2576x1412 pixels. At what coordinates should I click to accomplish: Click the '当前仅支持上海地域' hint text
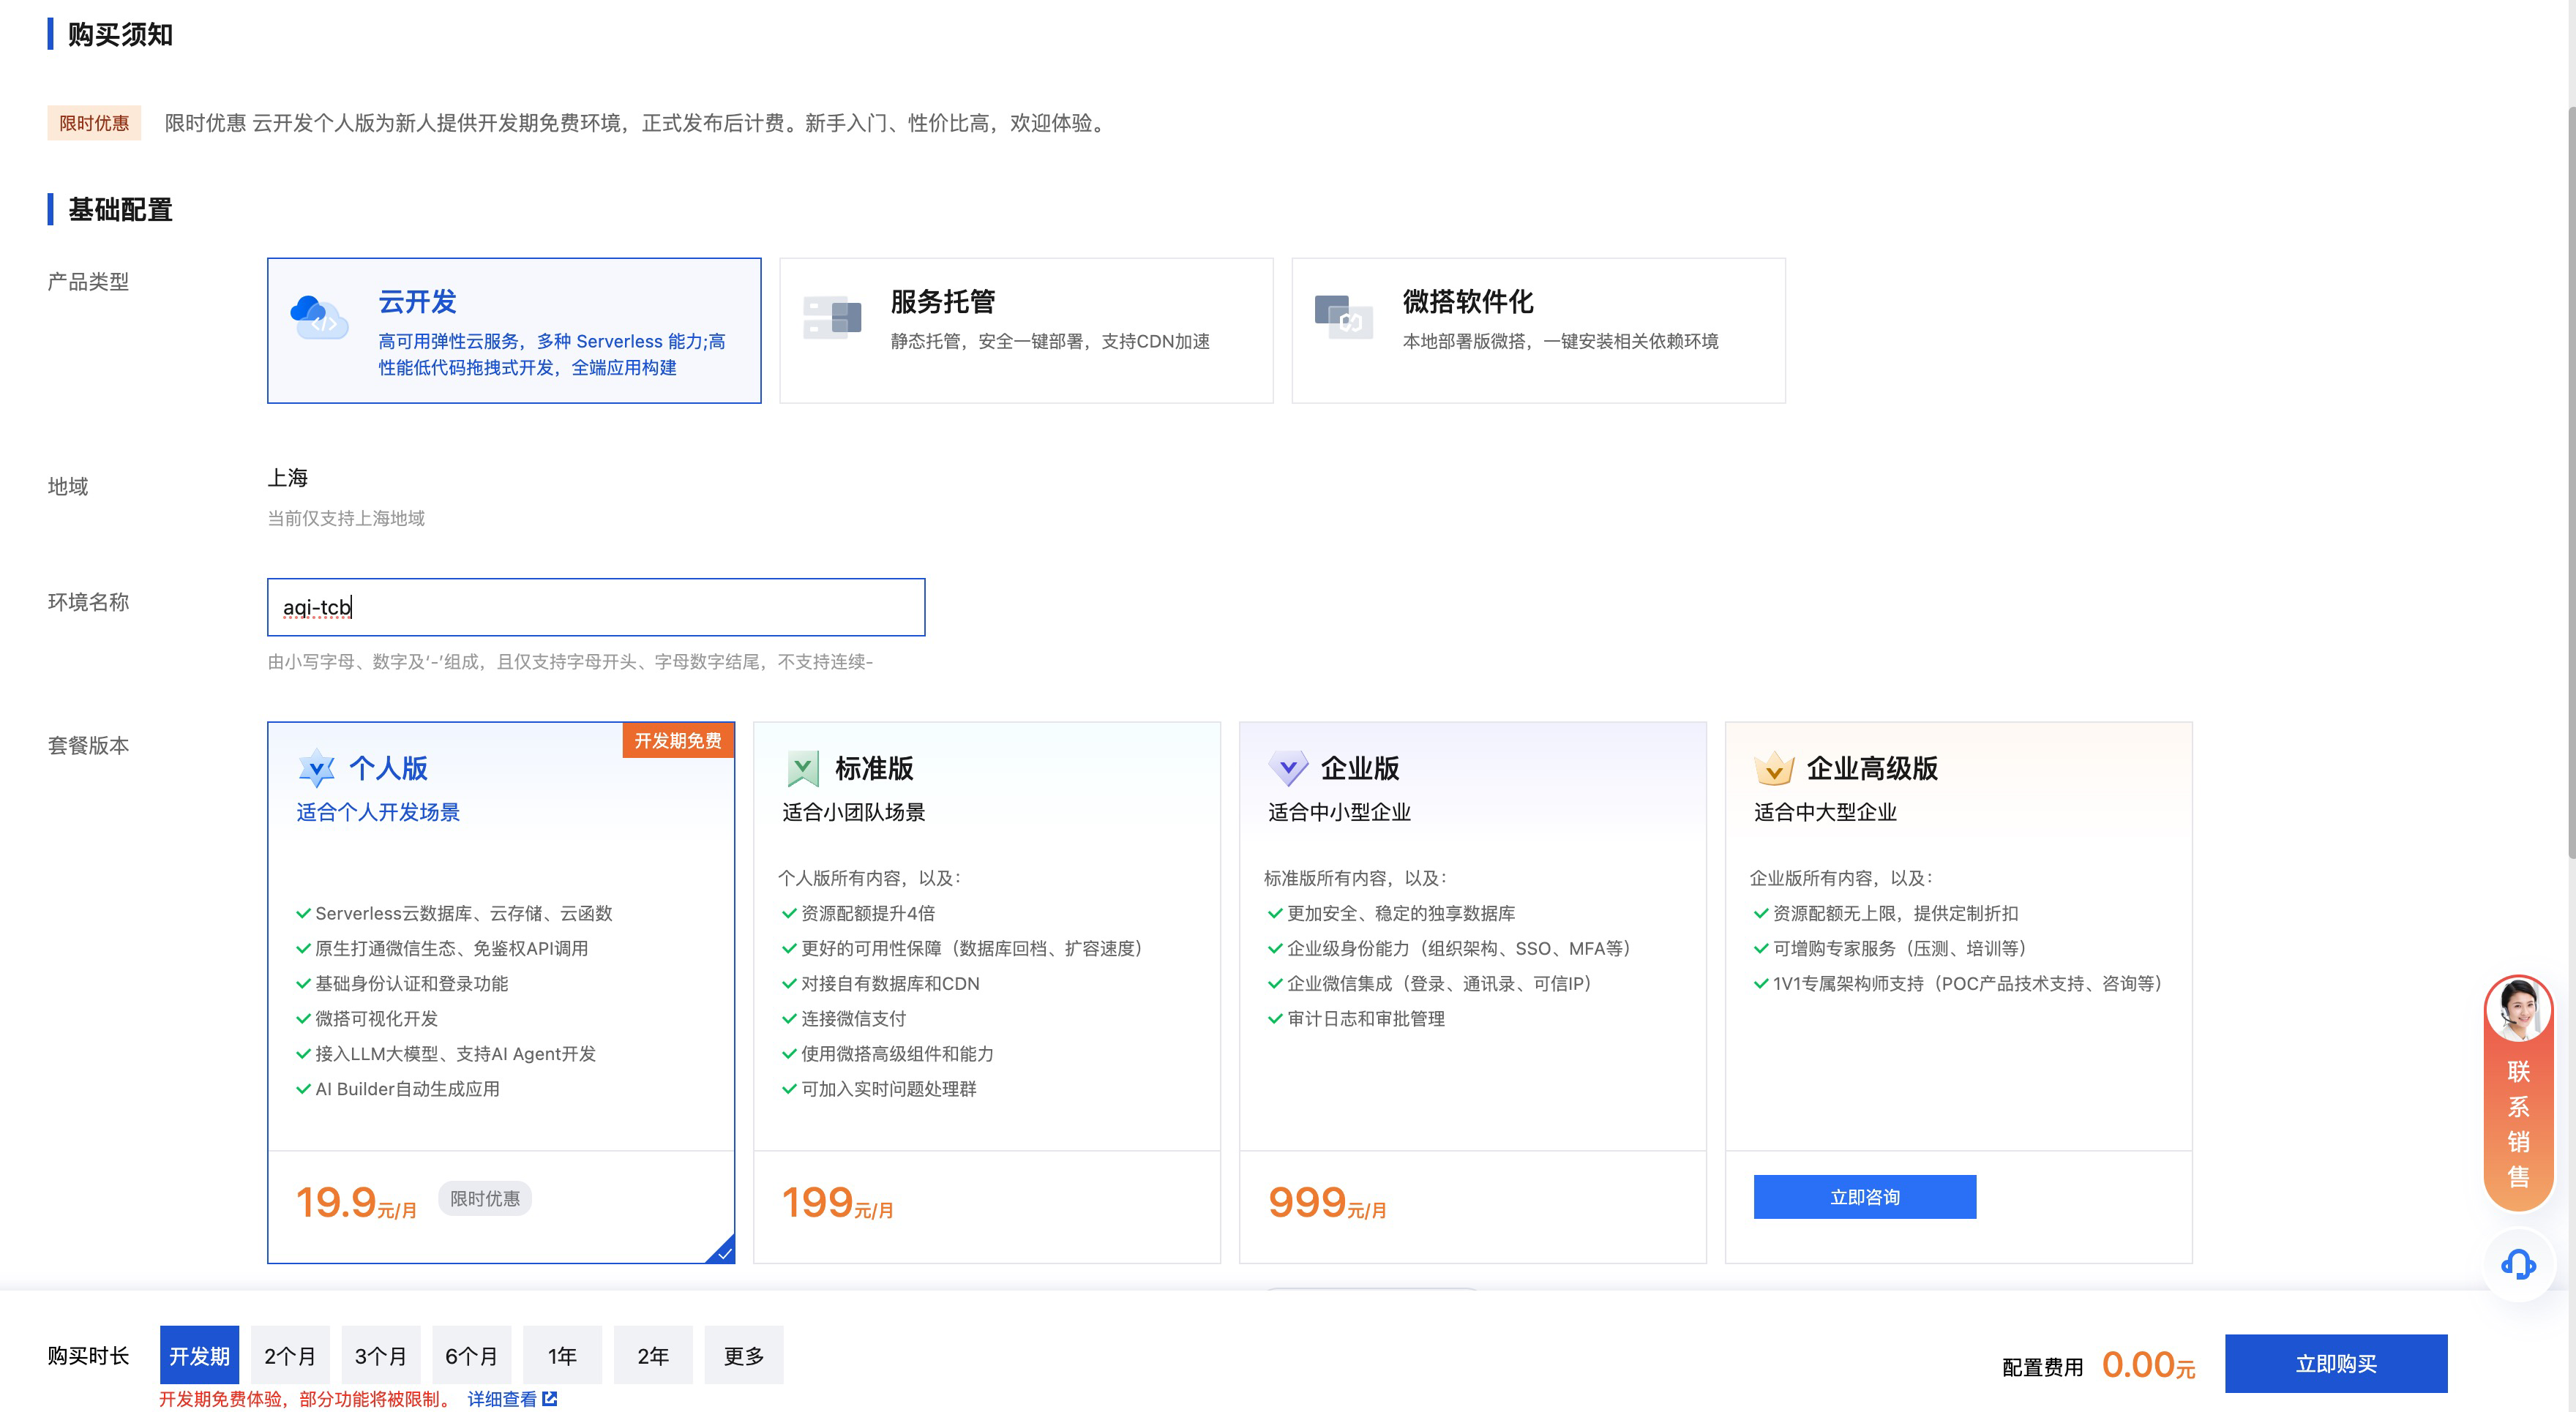coord(346,518)
